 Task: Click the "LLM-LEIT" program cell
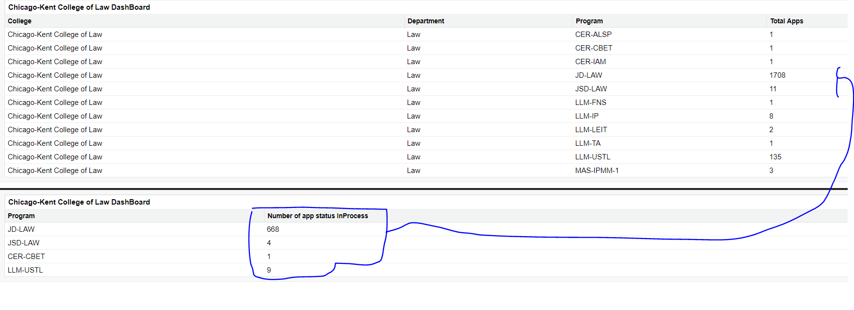coord(591,130)
